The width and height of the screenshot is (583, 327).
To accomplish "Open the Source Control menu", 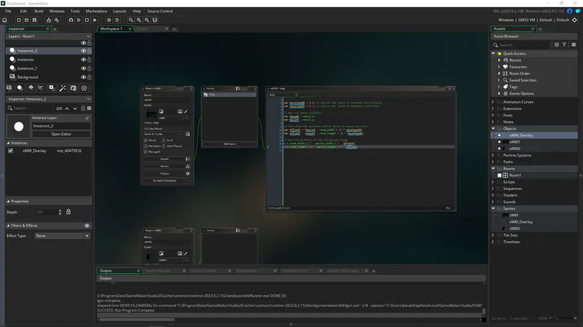I will click(x=160, y=11).
